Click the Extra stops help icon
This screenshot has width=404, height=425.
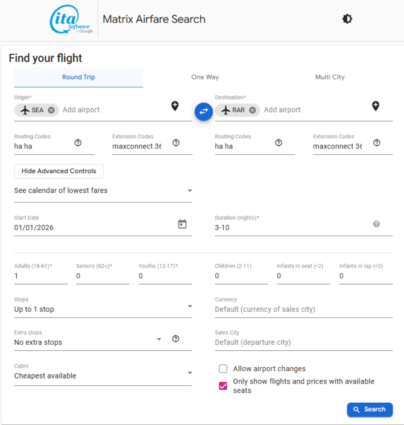coord(175,339)
